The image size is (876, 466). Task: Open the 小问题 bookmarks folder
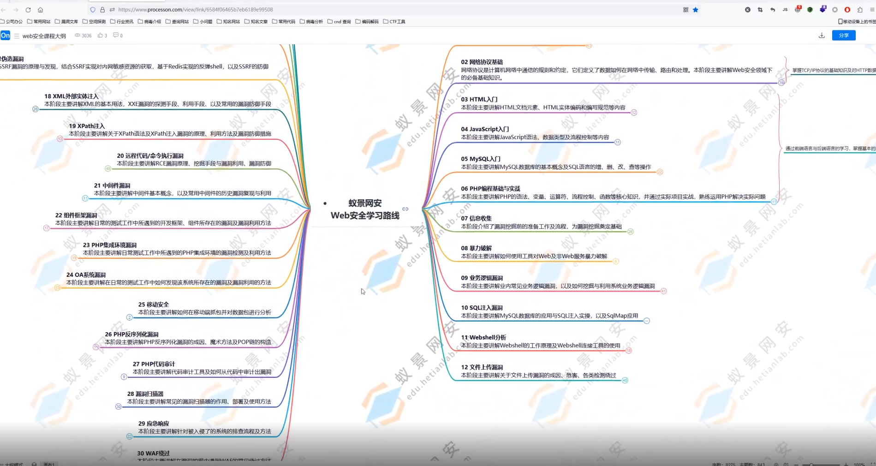click(203, 22)
